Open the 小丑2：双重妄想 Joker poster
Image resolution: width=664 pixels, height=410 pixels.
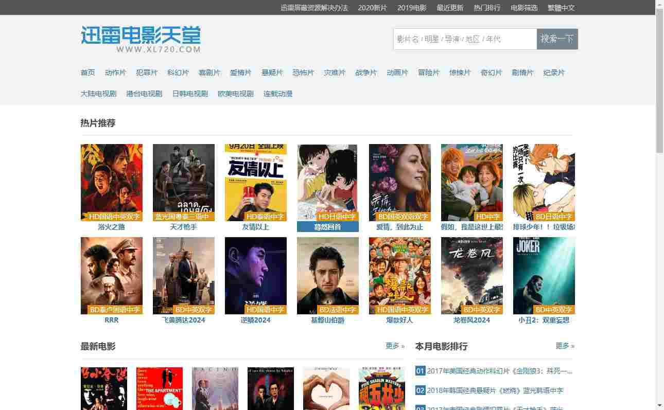pyautogui.click(x=544, y=276)
